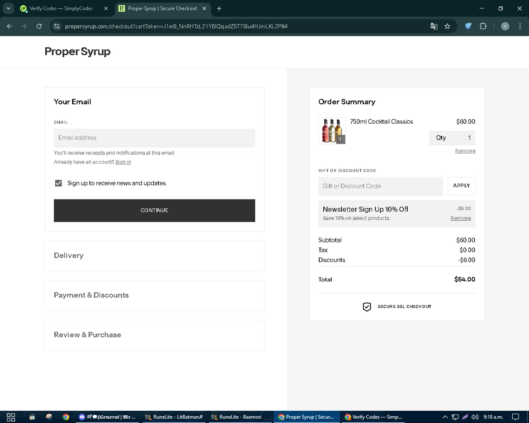Switch to RuneLite - LitBatmanJf window
Image resolution: width=529 pixels, height=423 pixels.
tap(175, 417)
